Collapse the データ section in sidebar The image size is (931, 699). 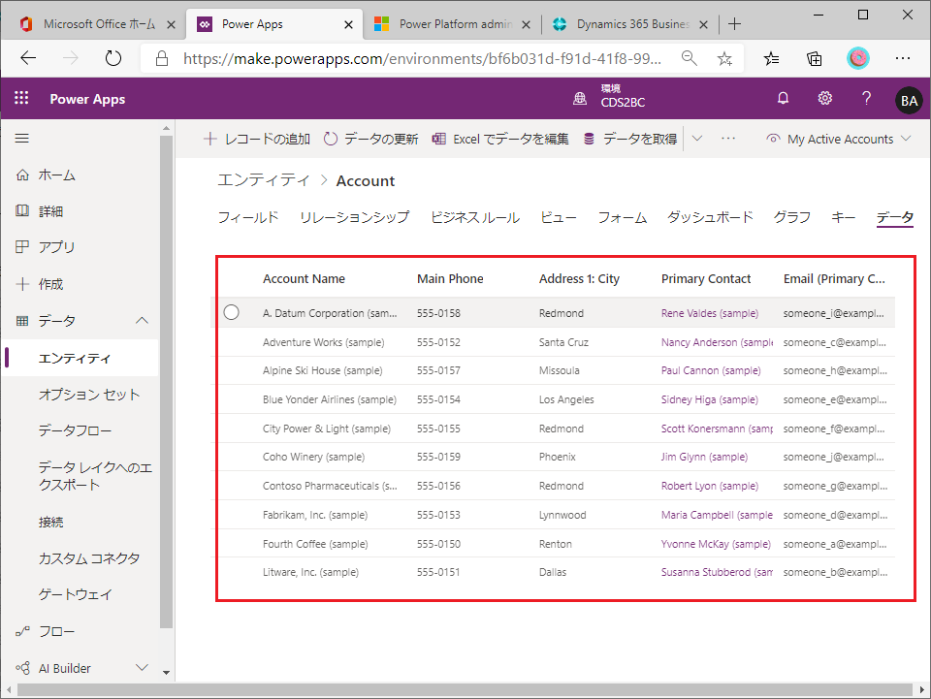(x=142, y=321)
